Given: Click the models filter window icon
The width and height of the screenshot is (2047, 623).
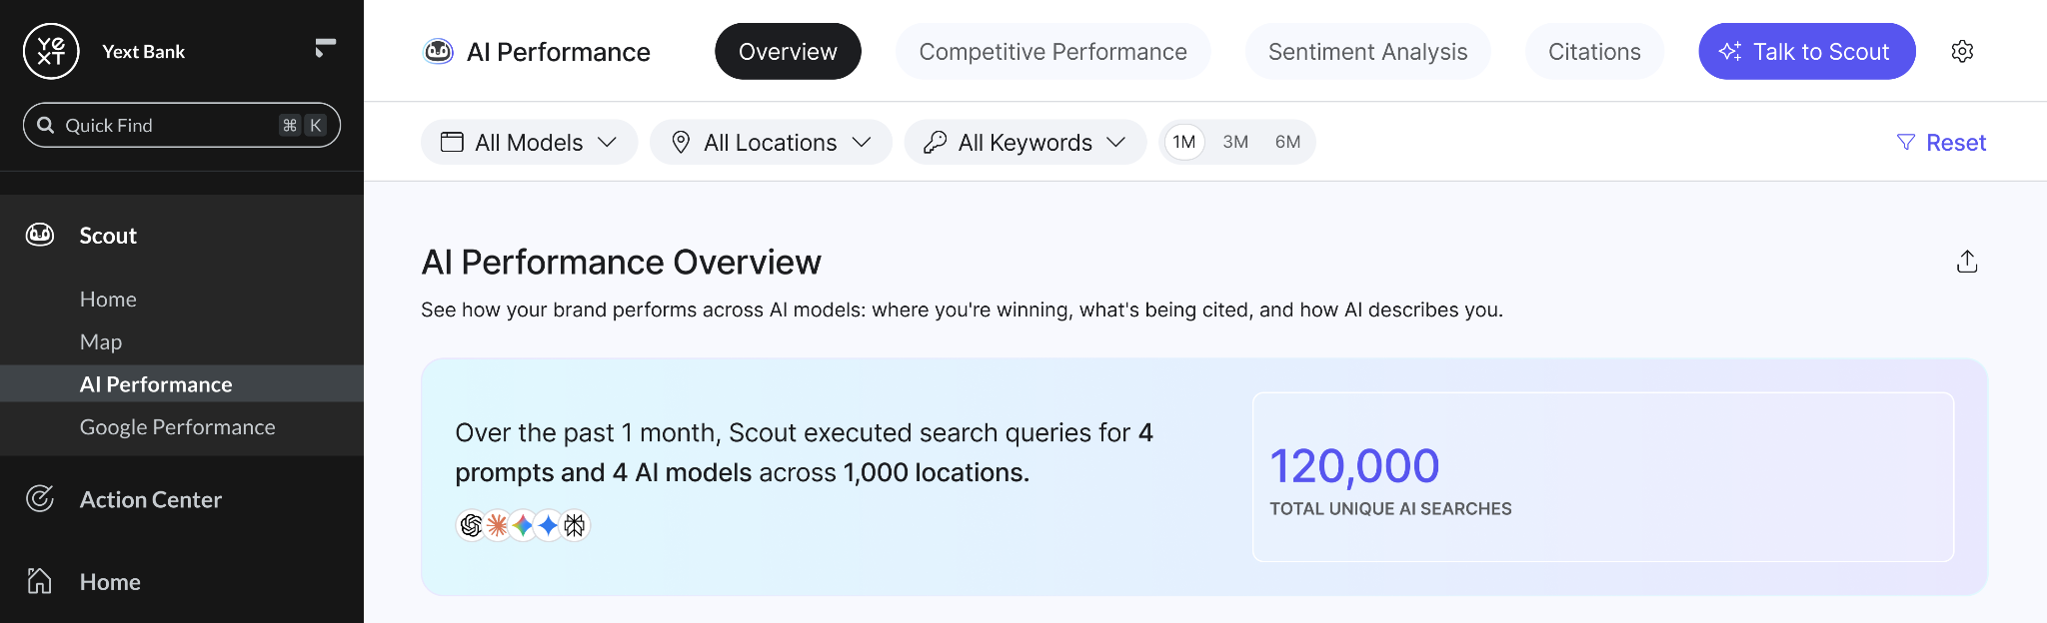Looking at the screenshot, I should [x=452, y=142].
